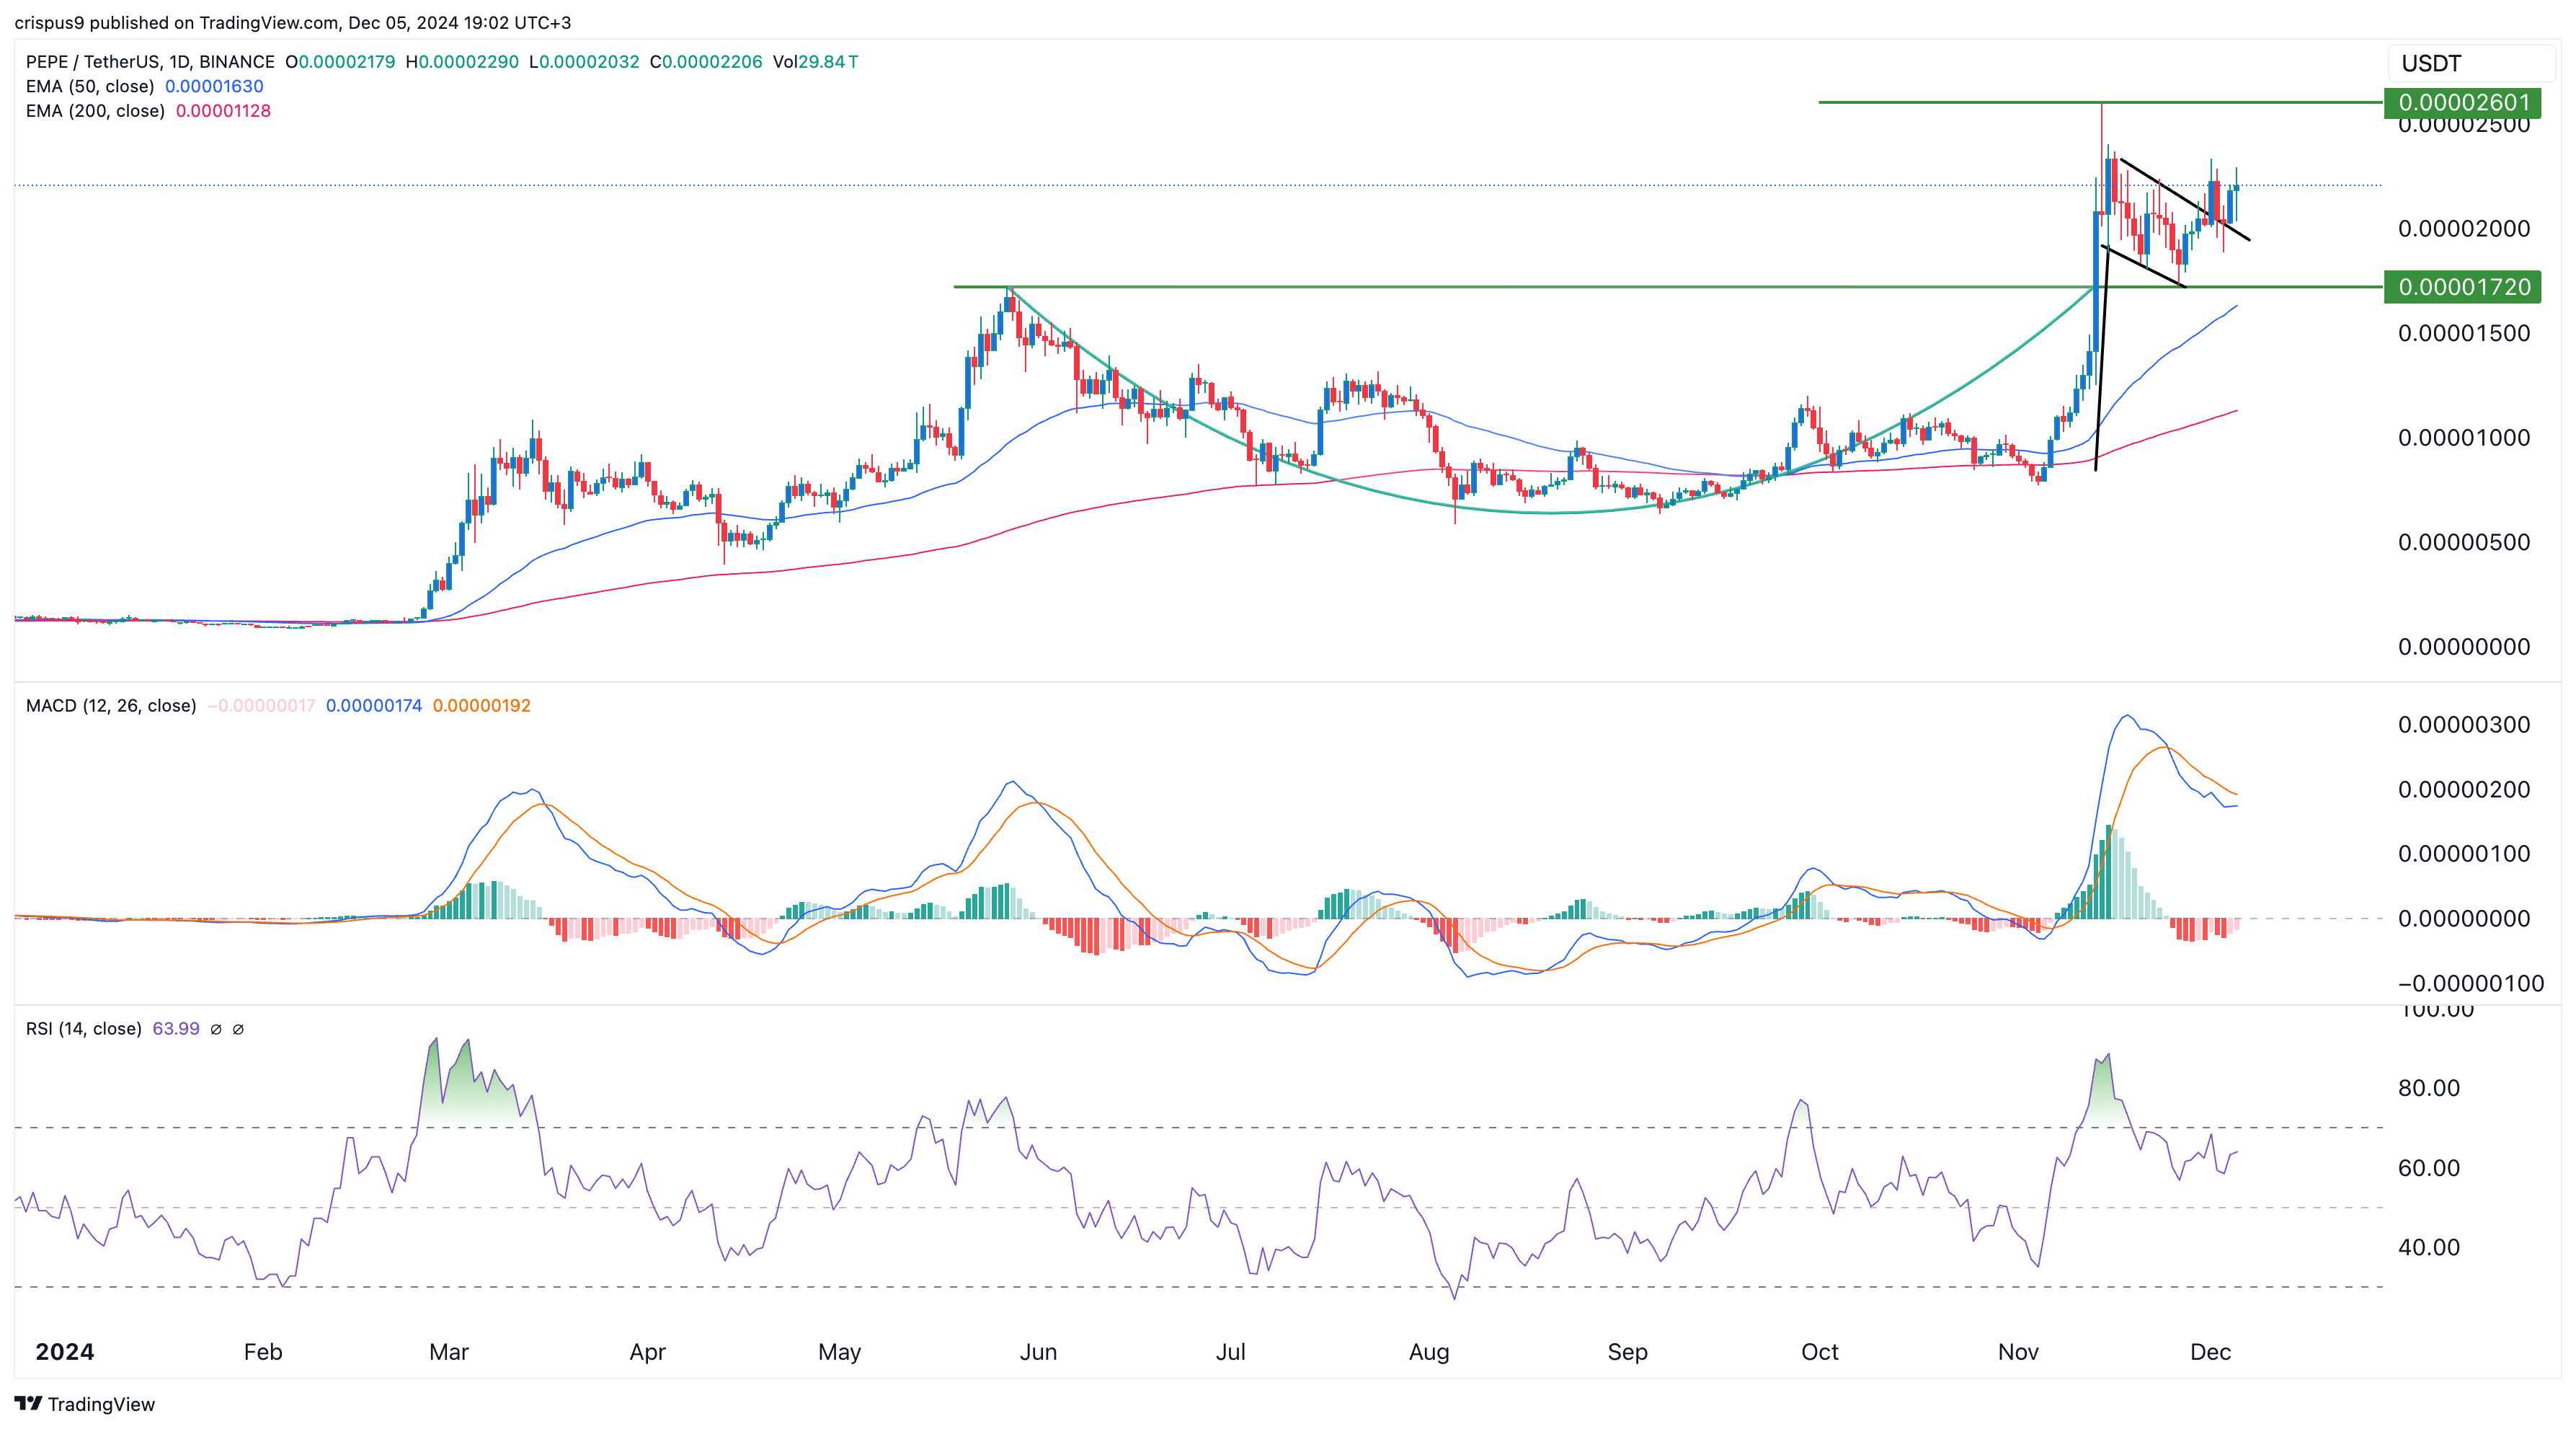Click the 0.00000500 price axis label
The image size is (2576, 1429).
[2464, 542]
